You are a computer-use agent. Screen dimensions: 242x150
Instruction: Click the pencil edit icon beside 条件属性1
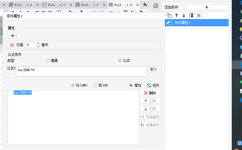point(168,23)
